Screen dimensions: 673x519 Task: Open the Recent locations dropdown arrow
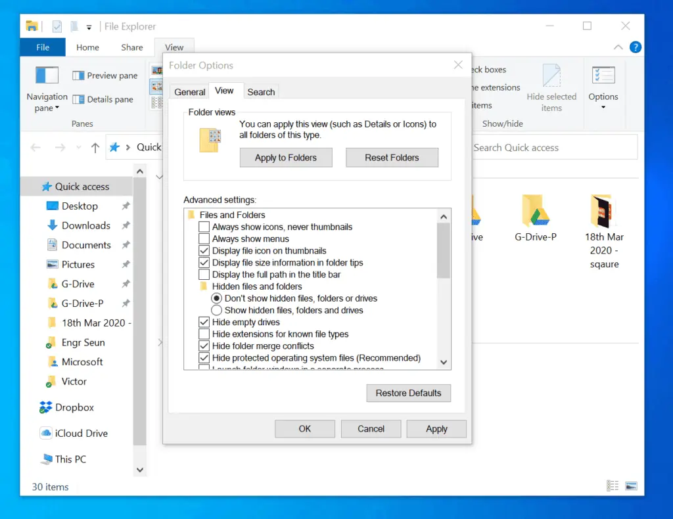(79, 148)
